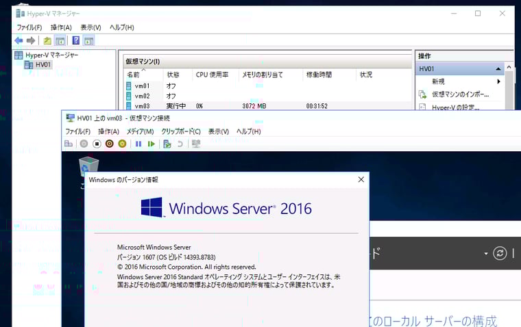Click Hyper-V の設定... action link
The width and height of the screenshot is (521, 327).
tap(456, 107)
